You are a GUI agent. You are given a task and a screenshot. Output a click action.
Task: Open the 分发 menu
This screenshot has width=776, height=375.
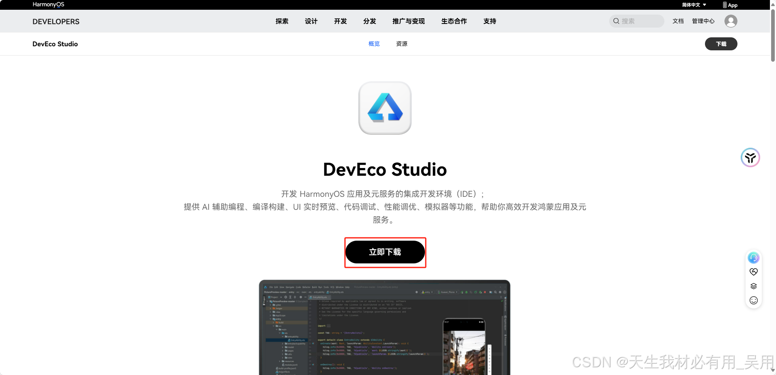point(370,21)
